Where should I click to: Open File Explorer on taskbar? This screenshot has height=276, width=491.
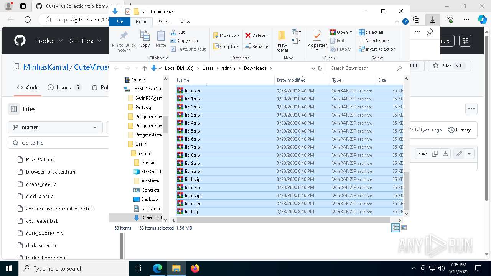[x=176, y=268]
